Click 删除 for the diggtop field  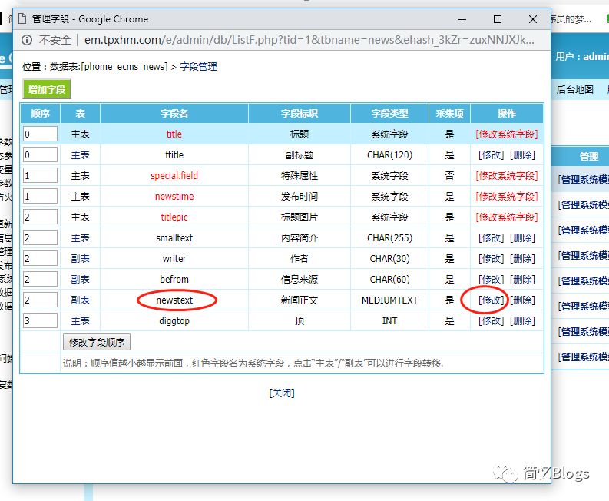pos(522,321)
